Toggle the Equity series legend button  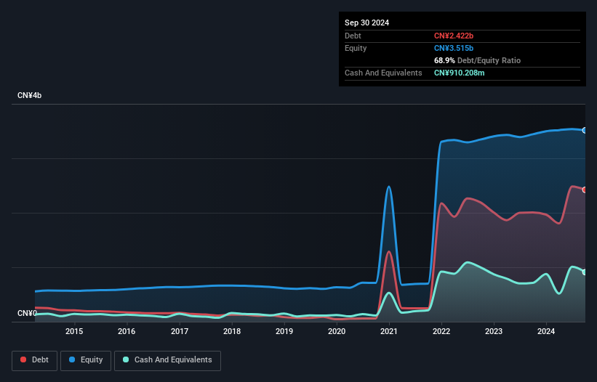86,360
